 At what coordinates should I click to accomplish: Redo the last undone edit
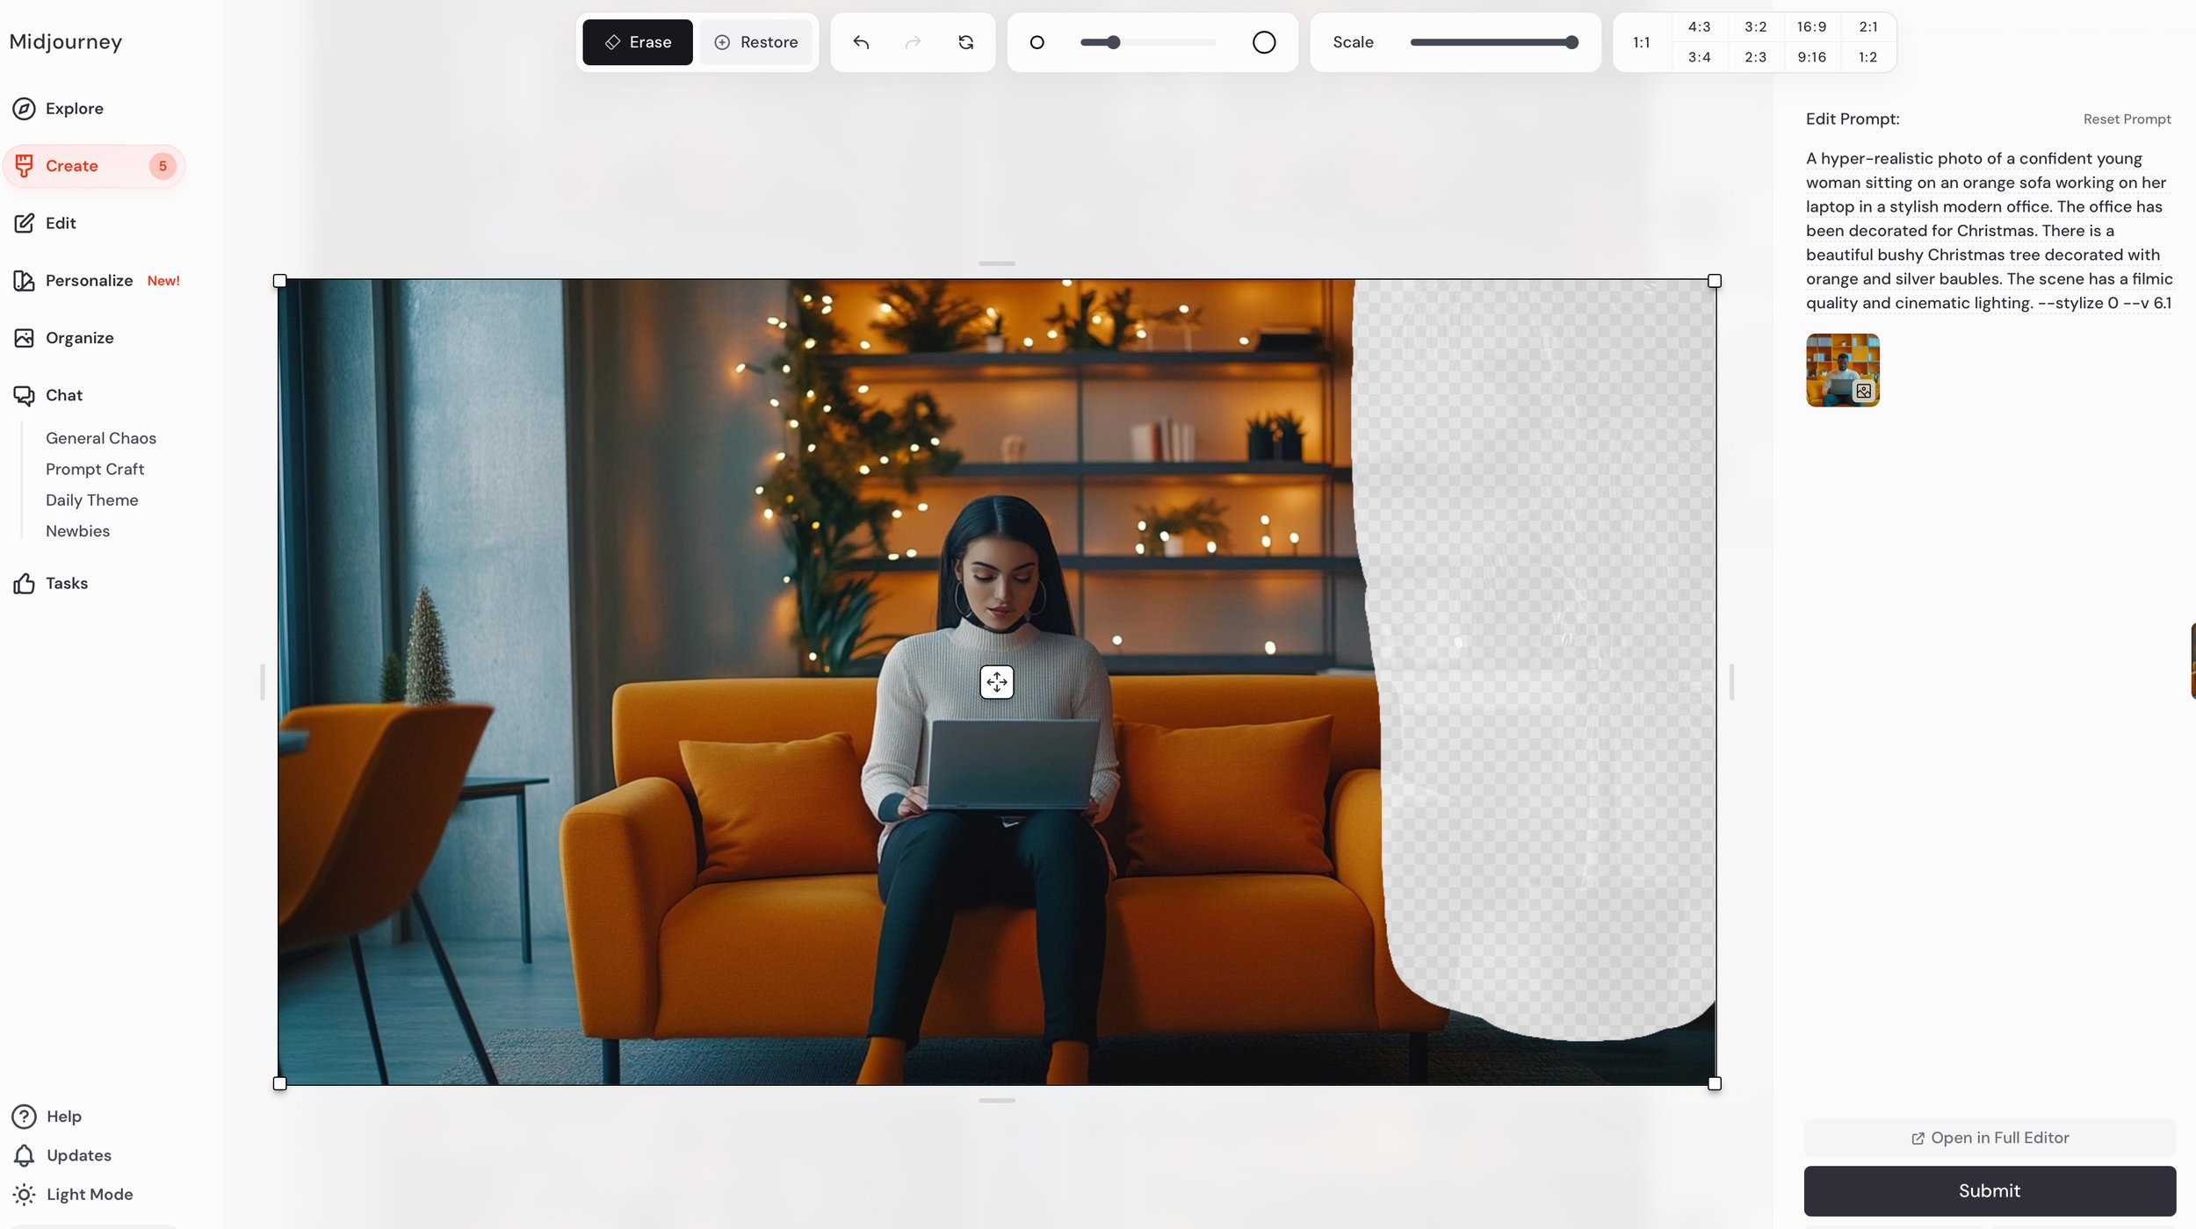914,42
